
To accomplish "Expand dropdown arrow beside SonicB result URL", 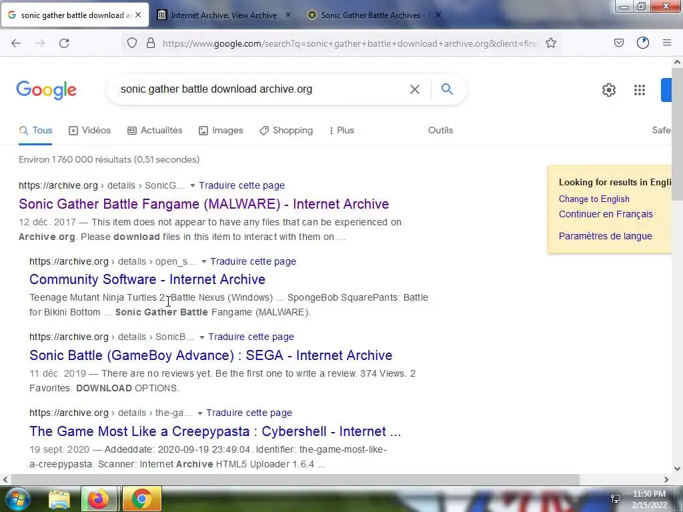I will pyautogui.click(x=201, y=337).
